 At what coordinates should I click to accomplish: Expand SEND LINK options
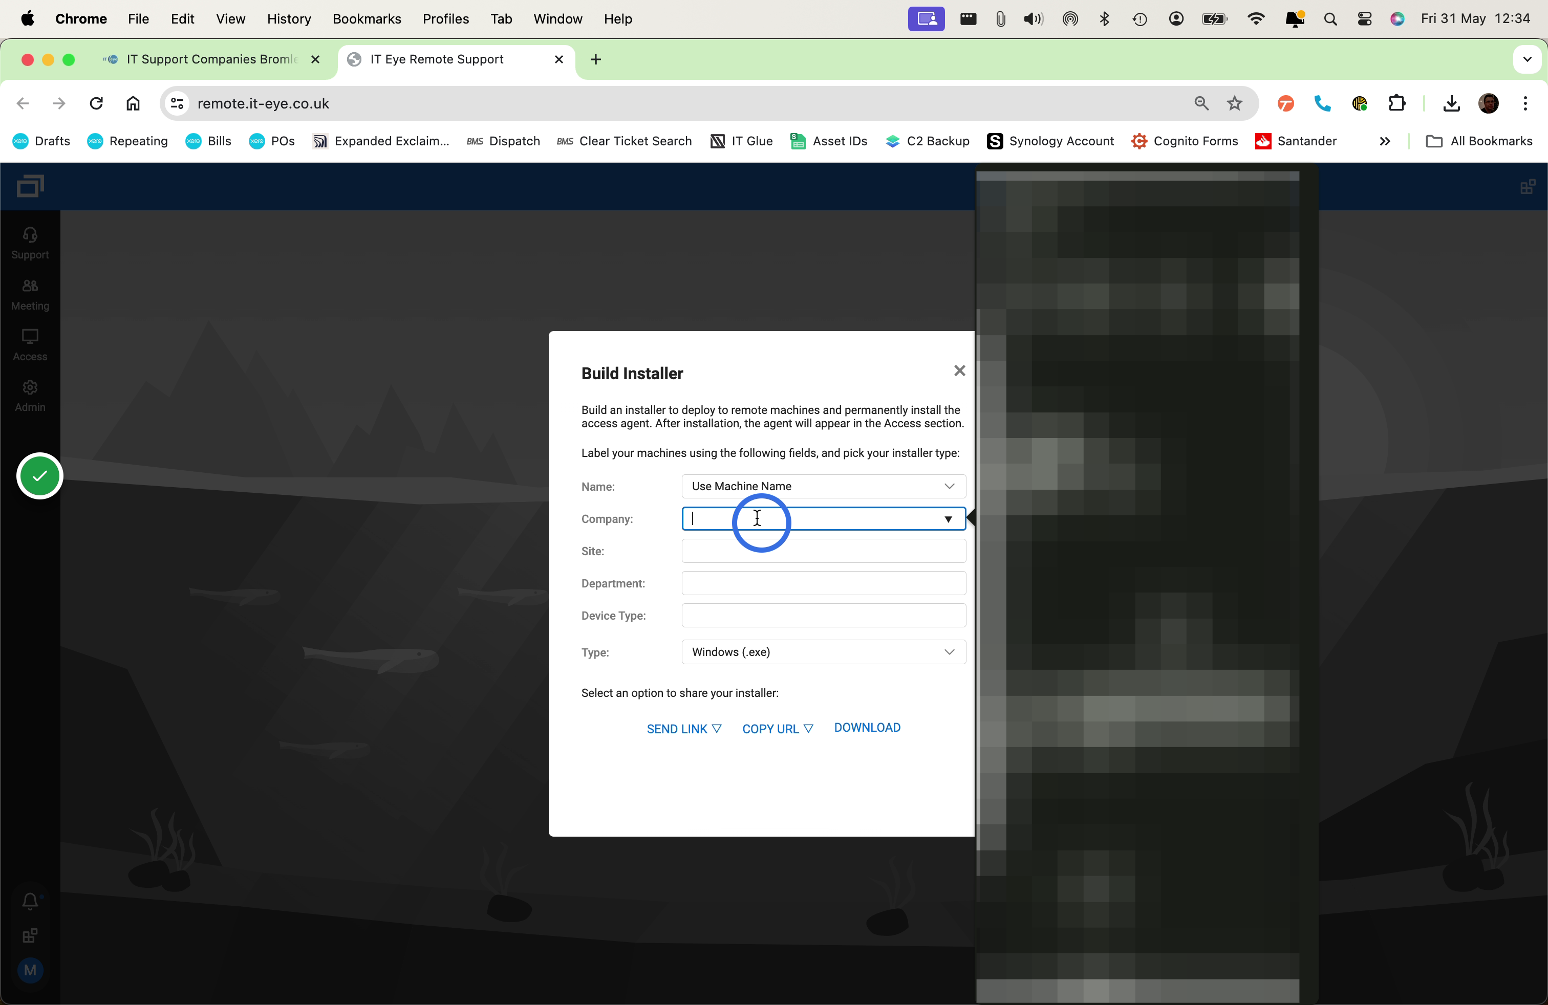[683, 729]
